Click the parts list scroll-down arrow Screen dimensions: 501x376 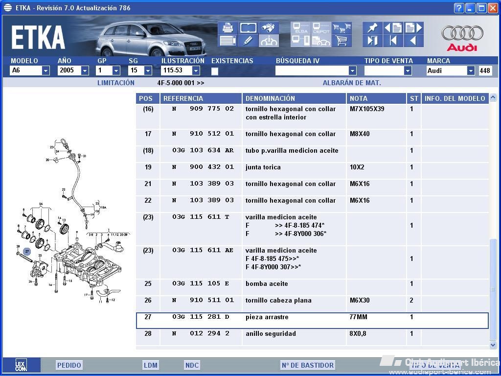pyautogui.click(x=493, y=344)
